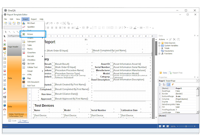Click the Configure bands button

pyautogui.click(x=14, y=36)
